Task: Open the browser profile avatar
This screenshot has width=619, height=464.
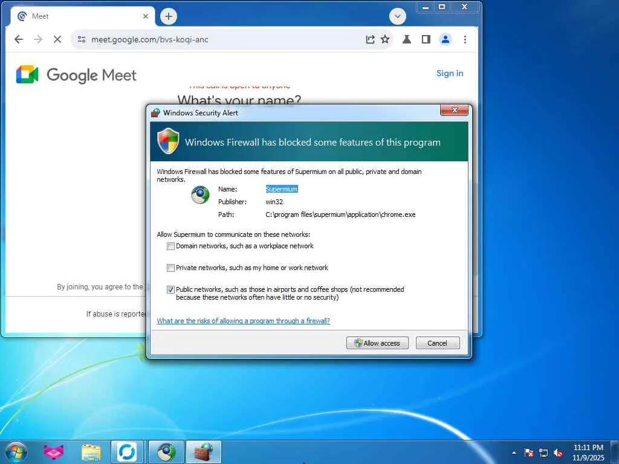Action: tap(446, 39)
